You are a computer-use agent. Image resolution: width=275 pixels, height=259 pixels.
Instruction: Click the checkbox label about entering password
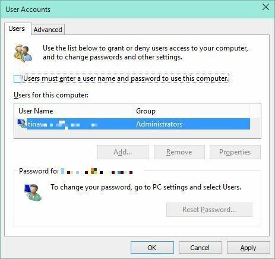(x=126, y=78)
